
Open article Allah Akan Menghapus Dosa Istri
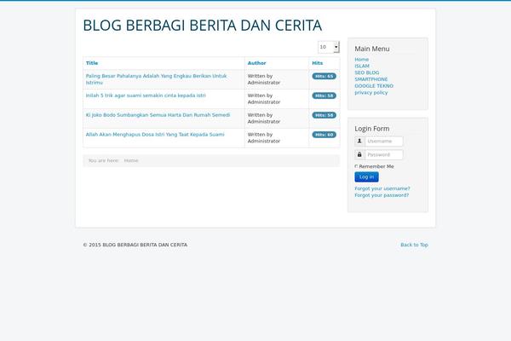click(x=155, y=135)
